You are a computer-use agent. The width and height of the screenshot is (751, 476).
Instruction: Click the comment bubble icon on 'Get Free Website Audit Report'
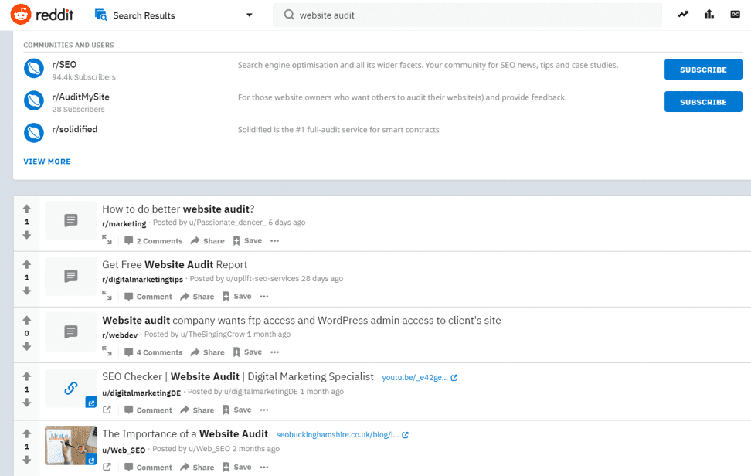pyautogui.click(x=128, y=296)
